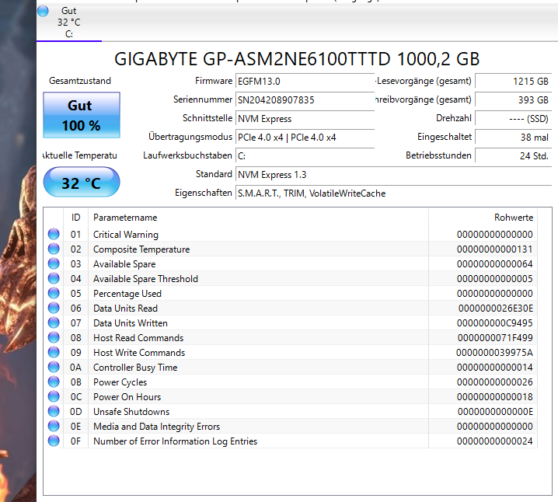Click the raw value 000000000C9495
This screenshot has width=558, height=502.
[494, 323]
